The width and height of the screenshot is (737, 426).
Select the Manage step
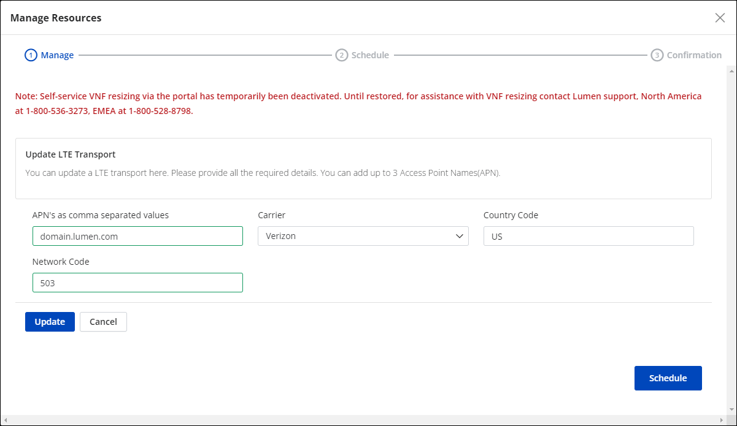[x=49, y=55]
